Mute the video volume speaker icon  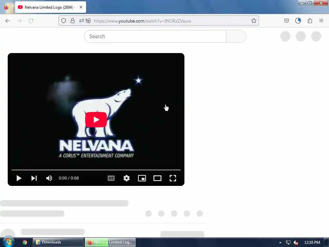(49, 178)
